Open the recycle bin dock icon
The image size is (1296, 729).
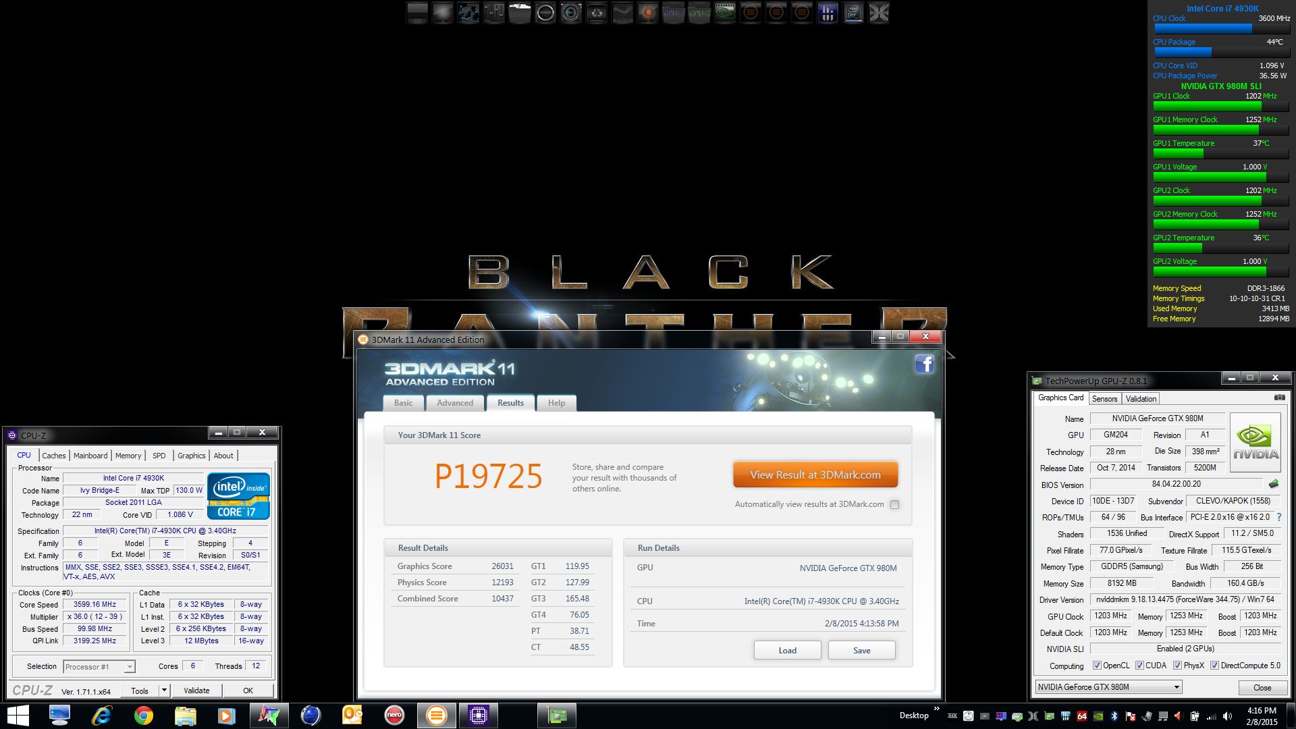click(x=596, y=13)
